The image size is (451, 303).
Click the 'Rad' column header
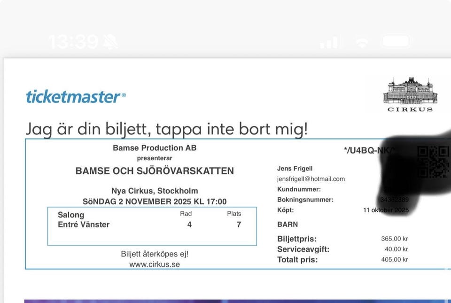coord(186,214)
